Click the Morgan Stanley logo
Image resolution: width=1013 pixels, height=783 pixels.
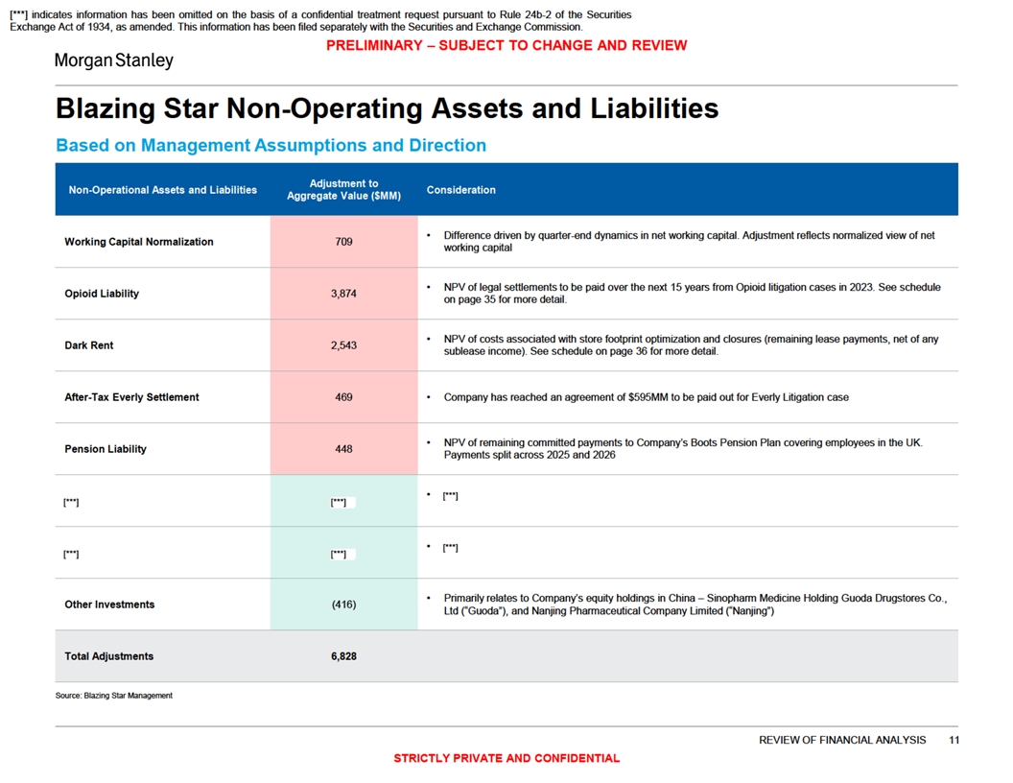click(114, 61)
